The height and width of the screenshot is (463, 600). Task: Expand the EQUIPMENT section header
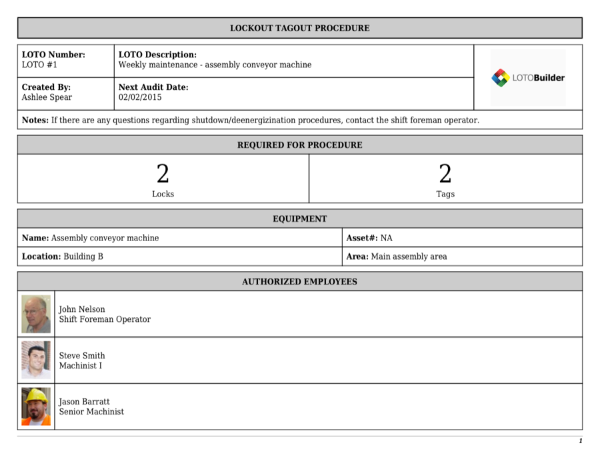(x=299, y=219)
